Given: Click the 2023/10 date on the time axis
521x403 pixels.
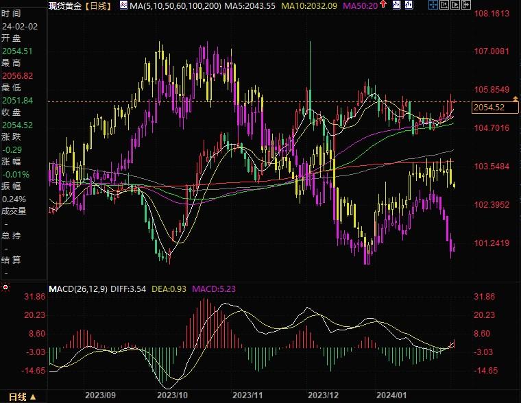Looking at the screenshot, I should 173,395.
